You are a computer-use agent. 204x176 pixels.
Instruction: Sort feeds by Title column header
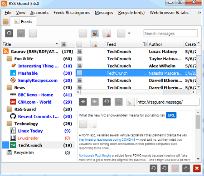click(x=31, y=44)
